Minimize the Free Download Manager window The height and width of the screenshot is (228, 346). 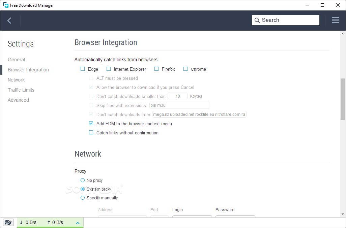tap(307, 5)
